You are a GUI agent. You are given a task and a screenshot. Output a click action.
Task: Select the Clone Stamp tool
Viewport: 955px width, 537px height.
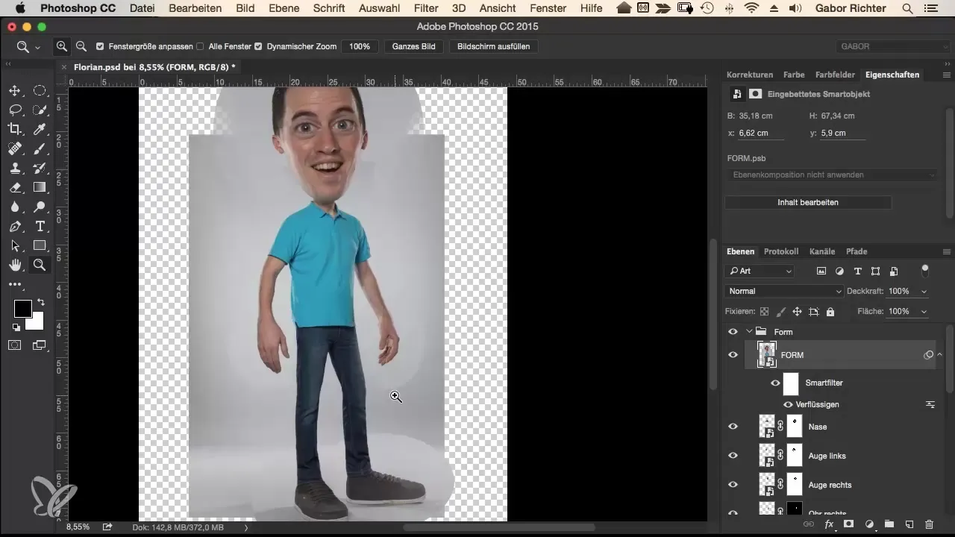coord(15,168)
